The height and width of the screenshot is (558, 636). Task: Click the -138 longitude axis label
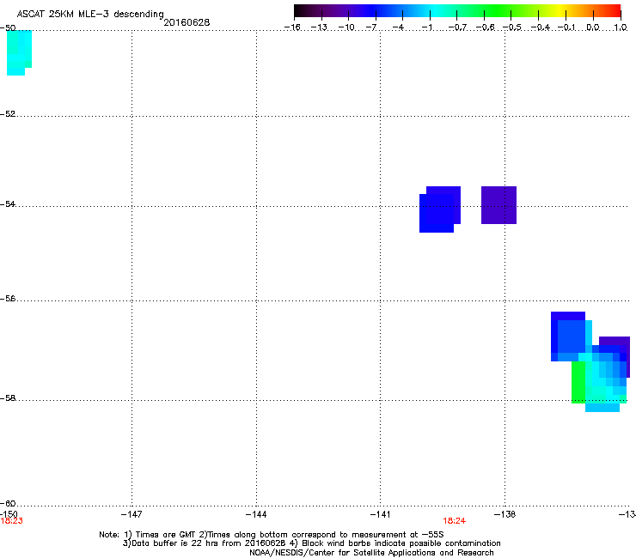505,514
